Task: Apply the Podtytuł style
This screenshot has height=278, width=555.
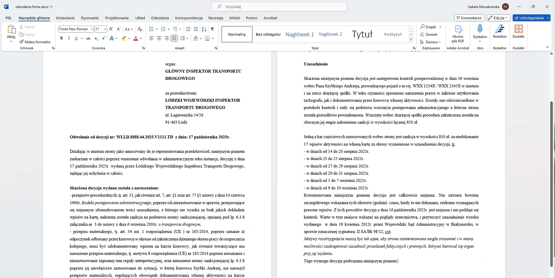Action: coord(393,34)
